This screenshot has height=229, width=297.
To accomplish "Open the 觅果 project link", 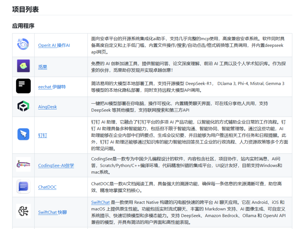I will [43, 67].
